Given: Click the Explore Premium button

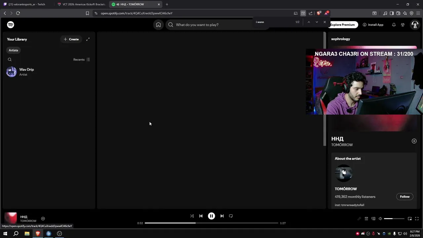Looking at the screenshot, I should point(342,25).
